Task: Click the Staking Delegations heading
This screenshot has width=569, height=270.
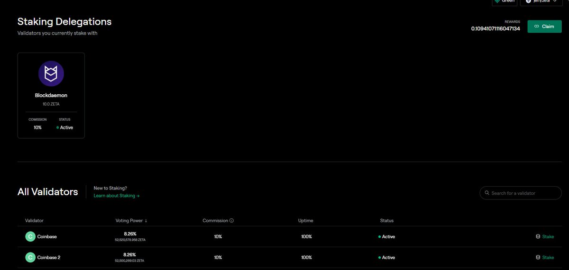Action: point(64,22)
